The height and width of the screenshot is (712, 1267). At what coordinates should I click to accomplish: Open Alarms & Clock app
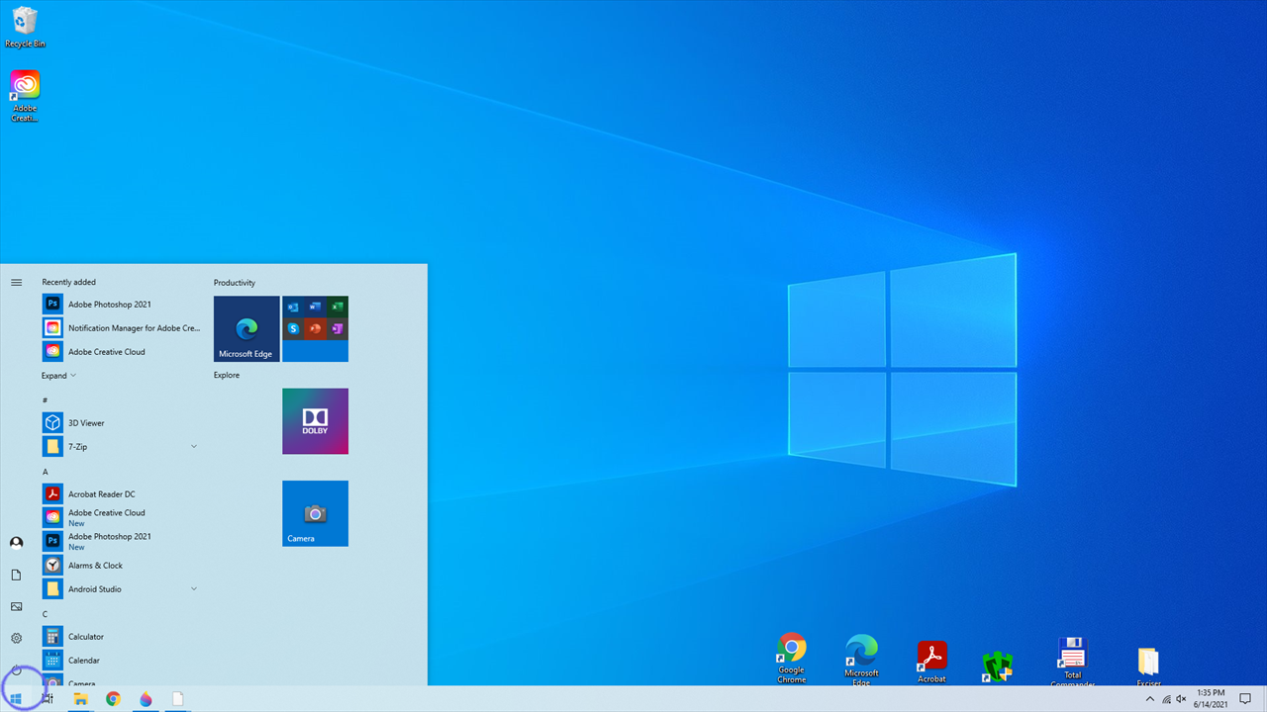point(121,566)
